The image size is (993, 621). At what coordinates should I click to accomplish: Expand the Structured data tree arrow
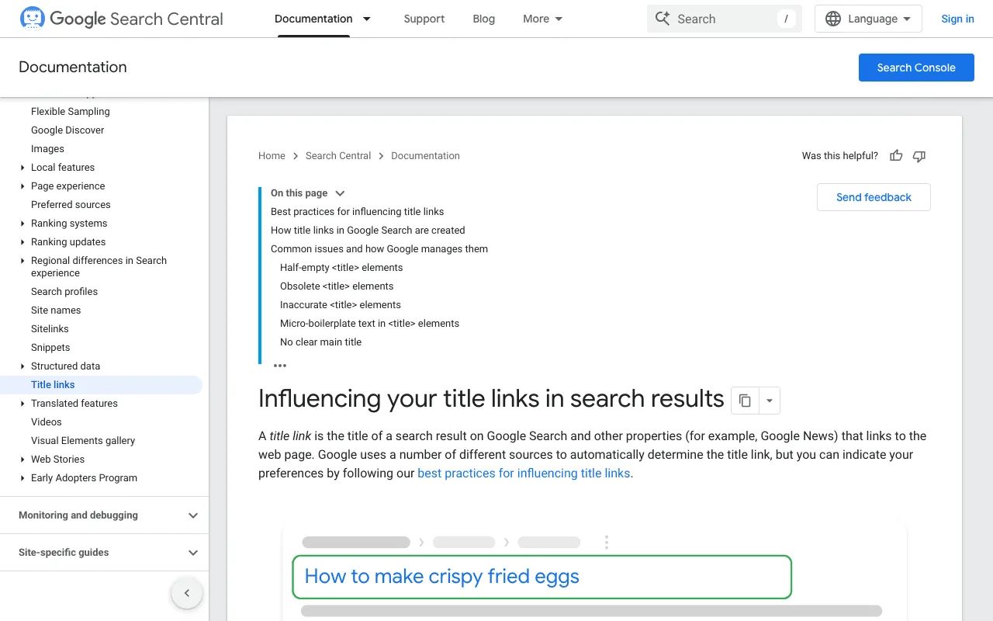(x=22, y=366)
